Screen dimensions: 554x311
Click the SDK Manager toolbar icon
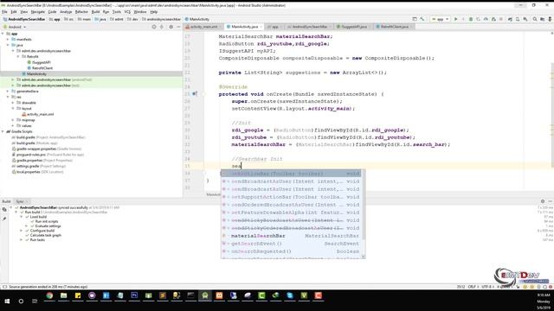(525, 19)
